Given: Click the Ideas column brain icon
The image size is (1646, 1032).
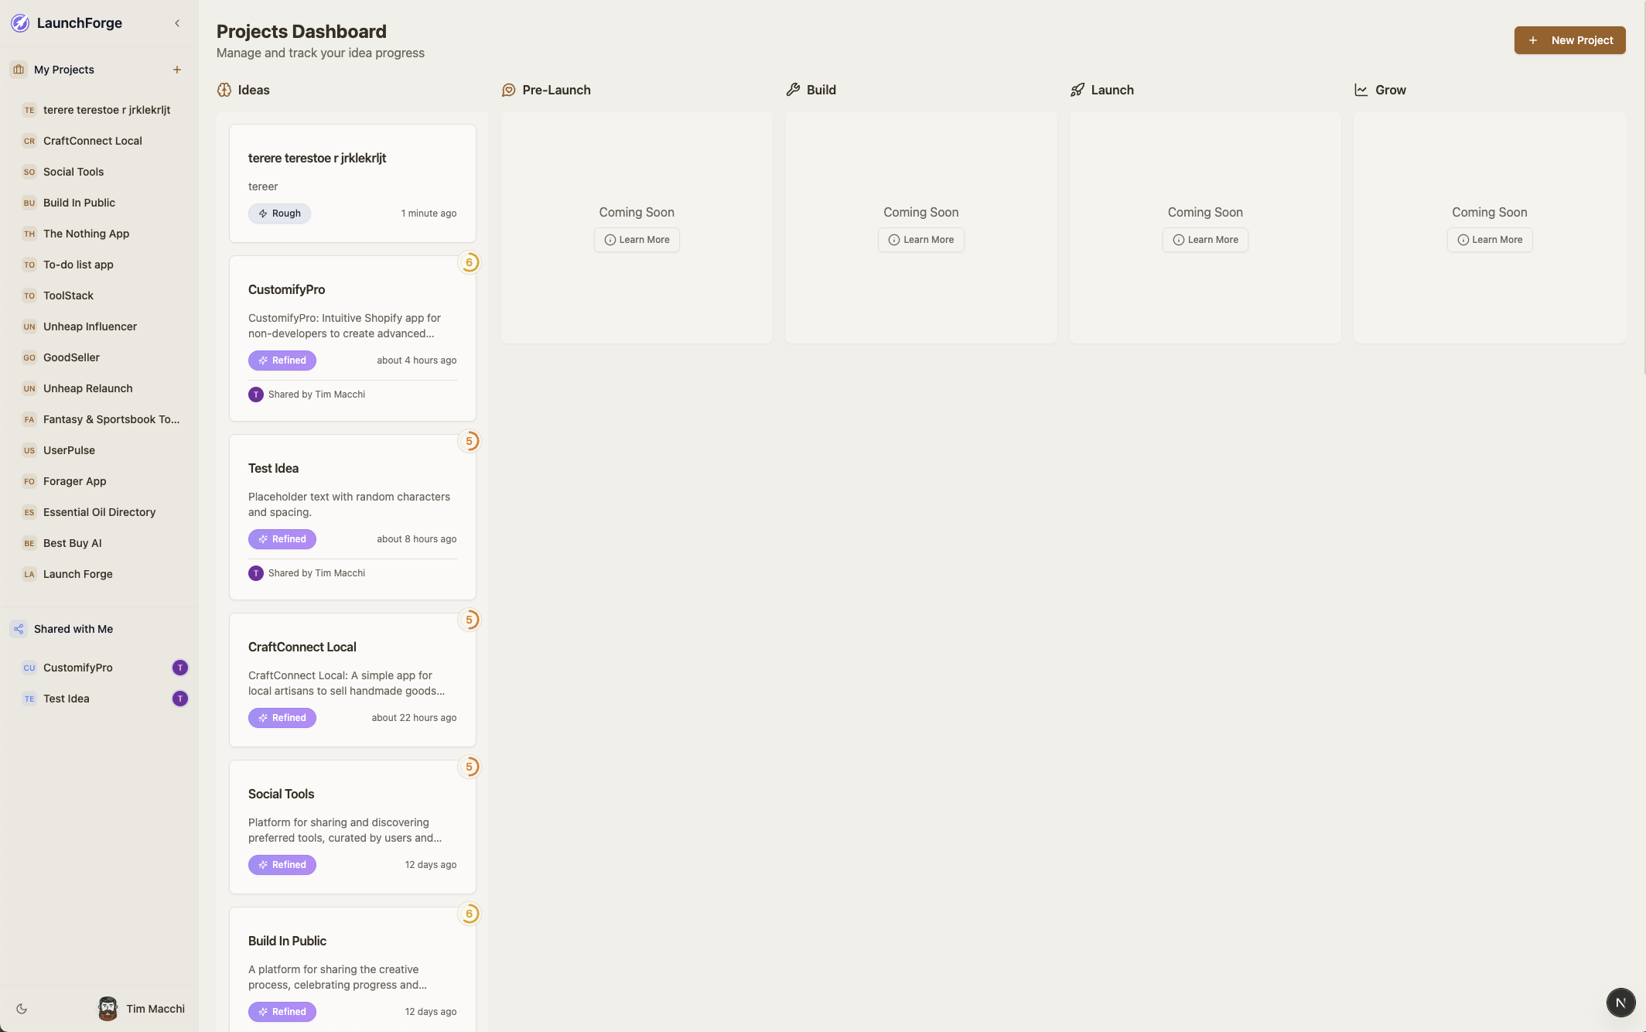Looking at the screenshot, I should pos(224,90).
